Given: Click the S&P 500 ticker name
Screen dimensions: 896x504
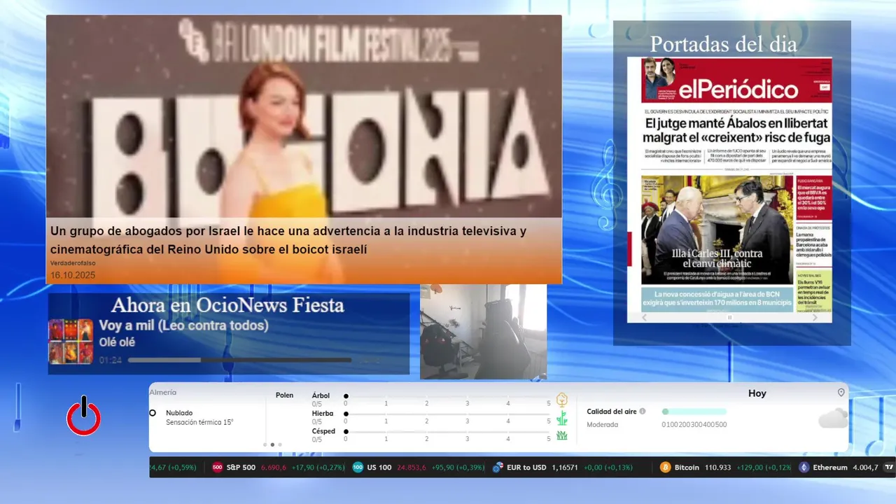Looking at the screenshot, I should tap(241, 467).
